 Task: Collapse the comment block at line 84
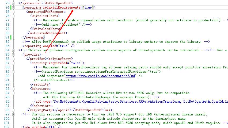(13, 50)
